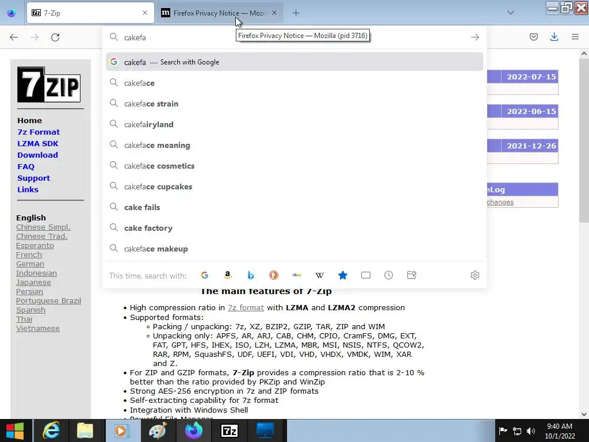Choose the 'cakeface makeup' suggestion

294,249
